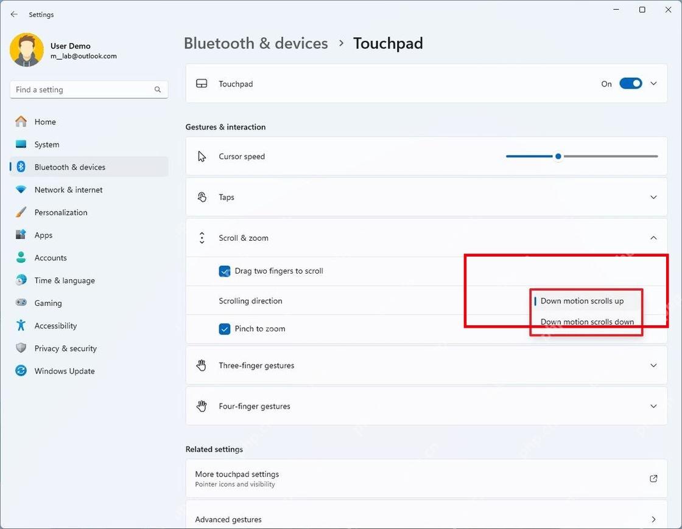Click the Network & internet Wi-Fi icon
The height and width of the screenshot is (529, 682).
[21, 190]
